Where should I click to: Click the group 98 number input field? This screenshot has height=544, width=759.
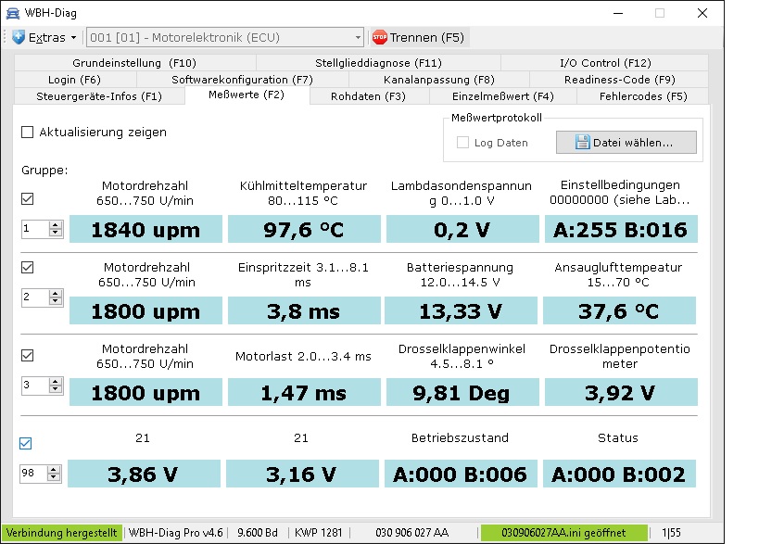pos(34,474)
